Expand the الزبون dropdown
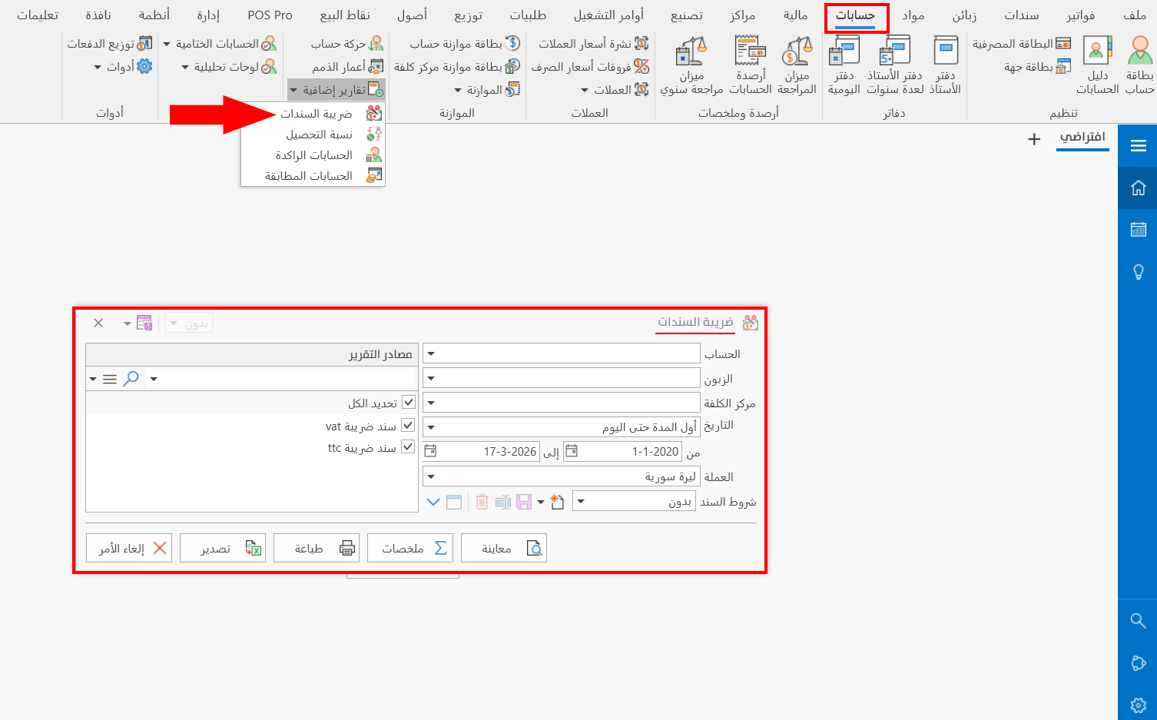The image size is (1157, 720). (x=431, y=378)
